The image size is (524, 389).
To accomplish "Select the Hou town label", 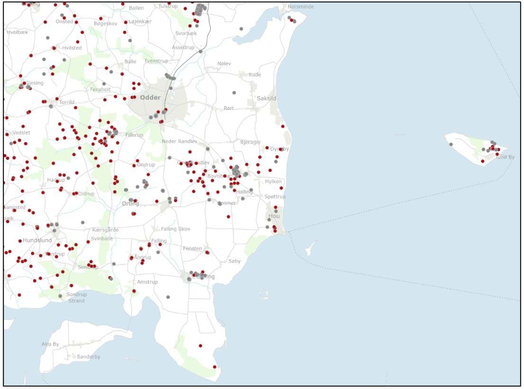I will click(x=274, y=216).
